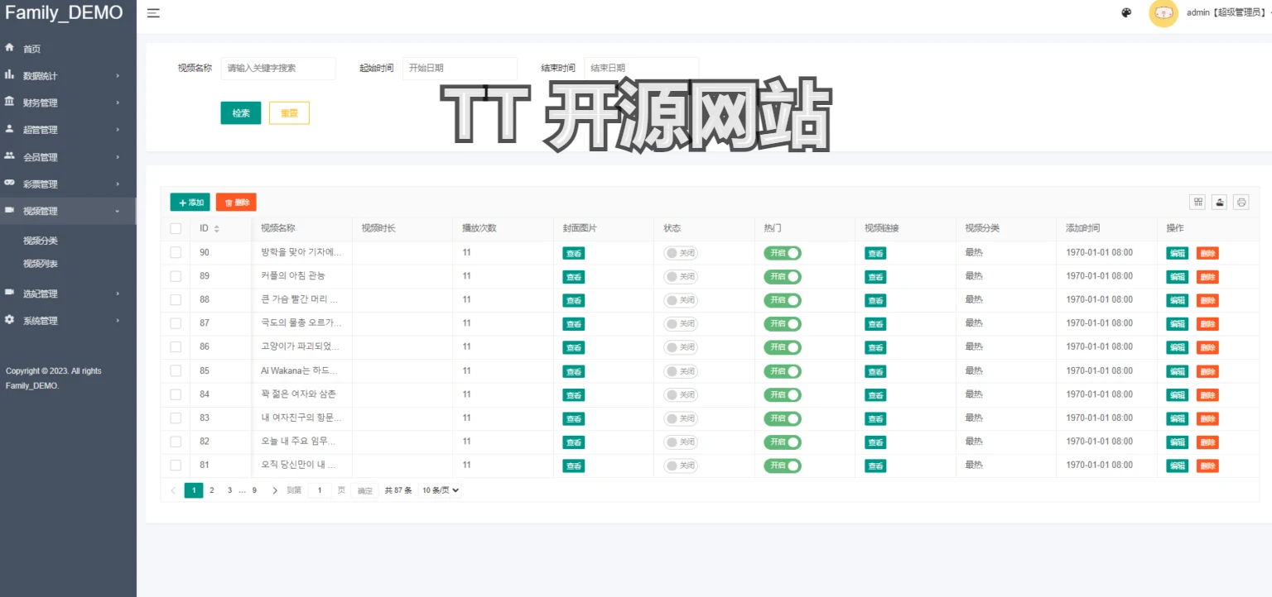
Task: Focus the page number jump field
Action: coord(320,490)
